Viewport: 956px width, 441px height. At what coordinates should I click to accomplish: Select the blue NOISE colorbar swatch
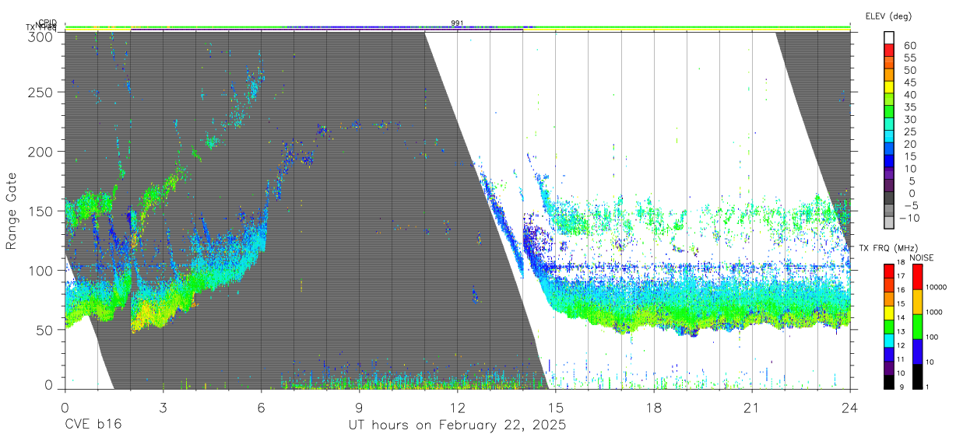[919, 352]
